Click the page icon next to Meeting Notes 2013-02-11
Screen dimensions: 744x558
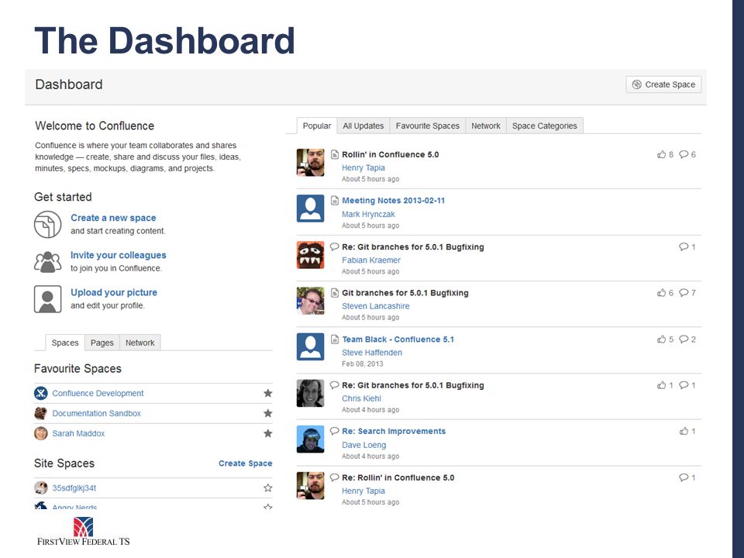pyautogui.click(x=335, y=200)
